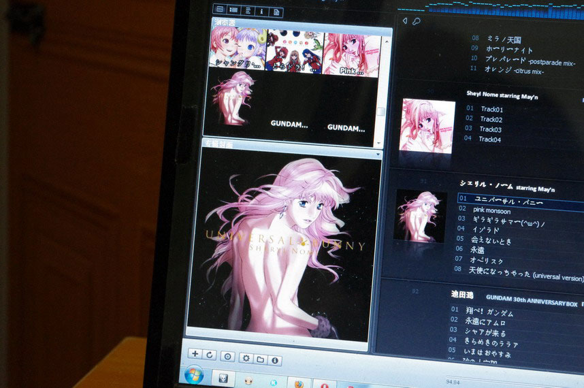Click the browser panel scrollbar thumb

380,112
